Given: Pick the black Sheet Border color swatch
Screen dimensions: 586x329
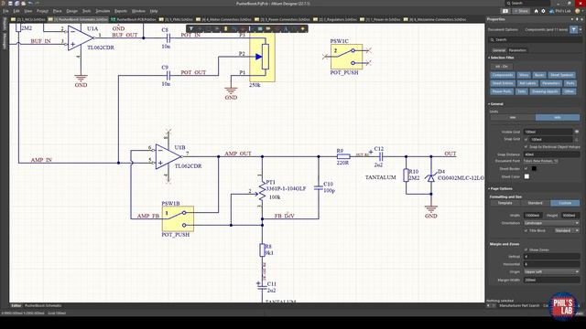Looking at the screenshot, I should click(x=534, y=168).
